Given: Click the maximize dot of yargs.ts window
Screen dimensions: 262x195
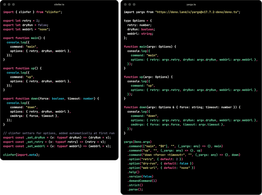Looking at the screenshot, I should tap(134, 4).
